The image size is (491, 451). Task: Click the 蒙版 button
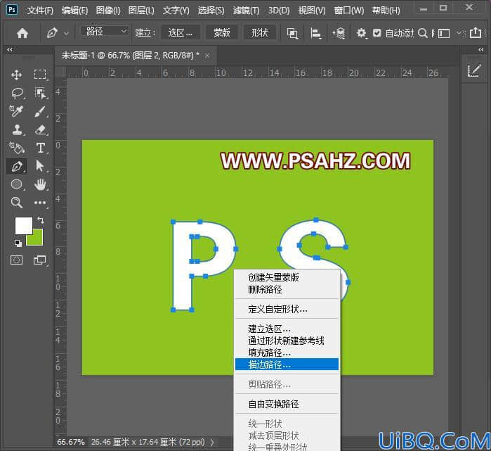(222, 32)
